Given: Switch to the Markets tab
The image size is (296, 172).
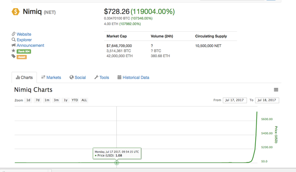Looking at the screenshot, I should click(51, 77).
